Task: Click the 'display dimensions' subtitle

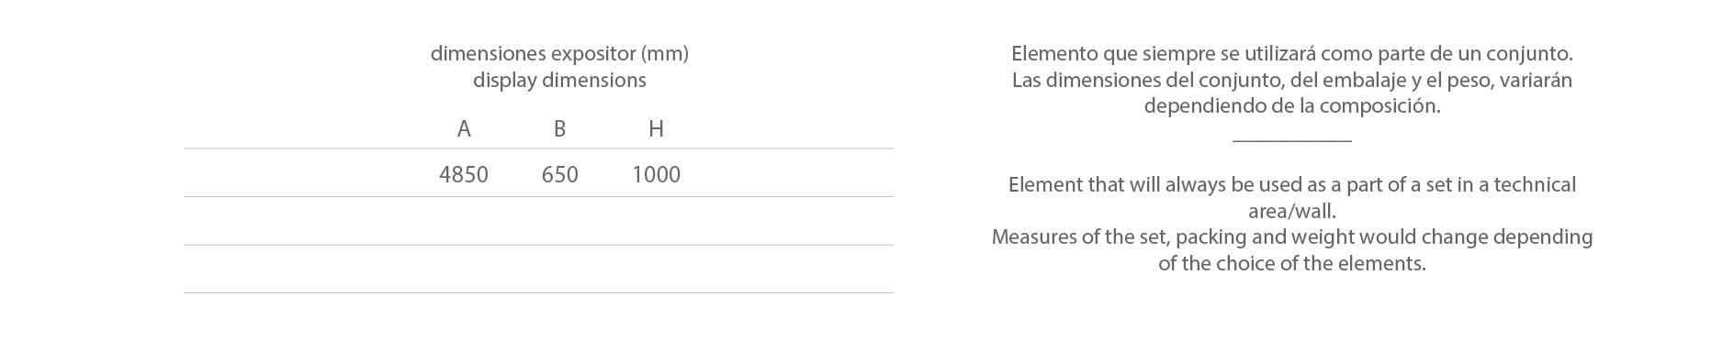Action: point(559,81)
